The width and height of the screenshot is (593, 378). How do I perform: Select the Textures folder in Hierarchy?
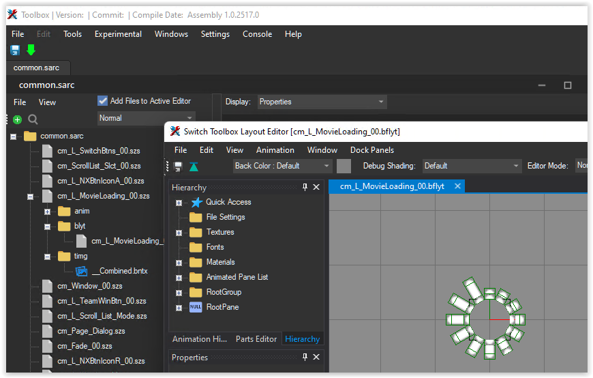point(212,232)
